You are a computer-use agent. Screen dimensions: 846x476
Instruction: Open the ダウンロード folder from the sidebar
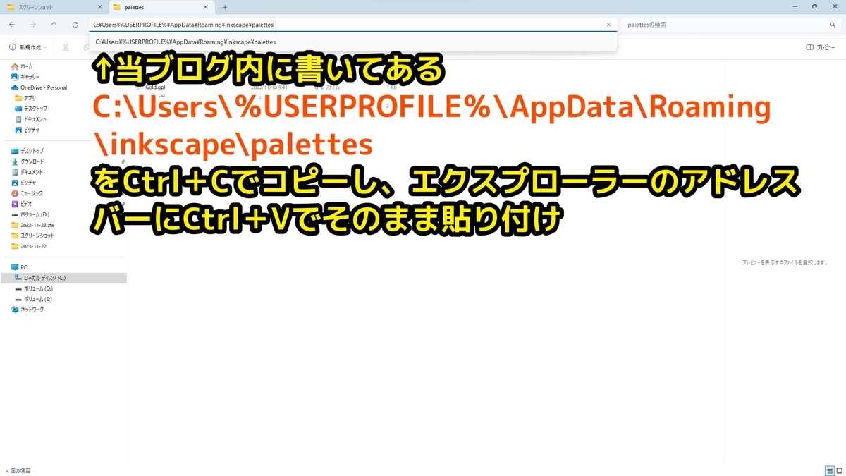click(x=32, y=161)
